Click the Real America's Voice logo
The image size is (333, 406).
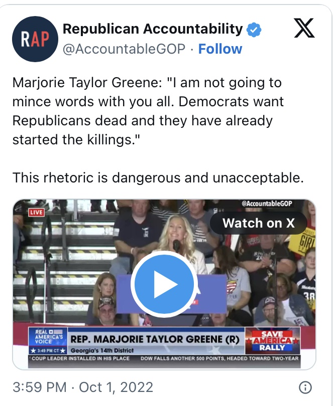(48, 337)
